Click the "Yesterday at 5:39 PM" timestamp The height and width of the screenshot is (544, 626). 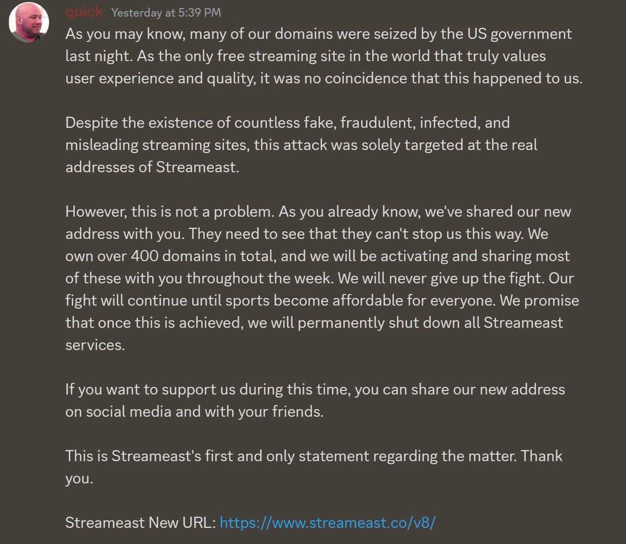[x=166, y=13]
